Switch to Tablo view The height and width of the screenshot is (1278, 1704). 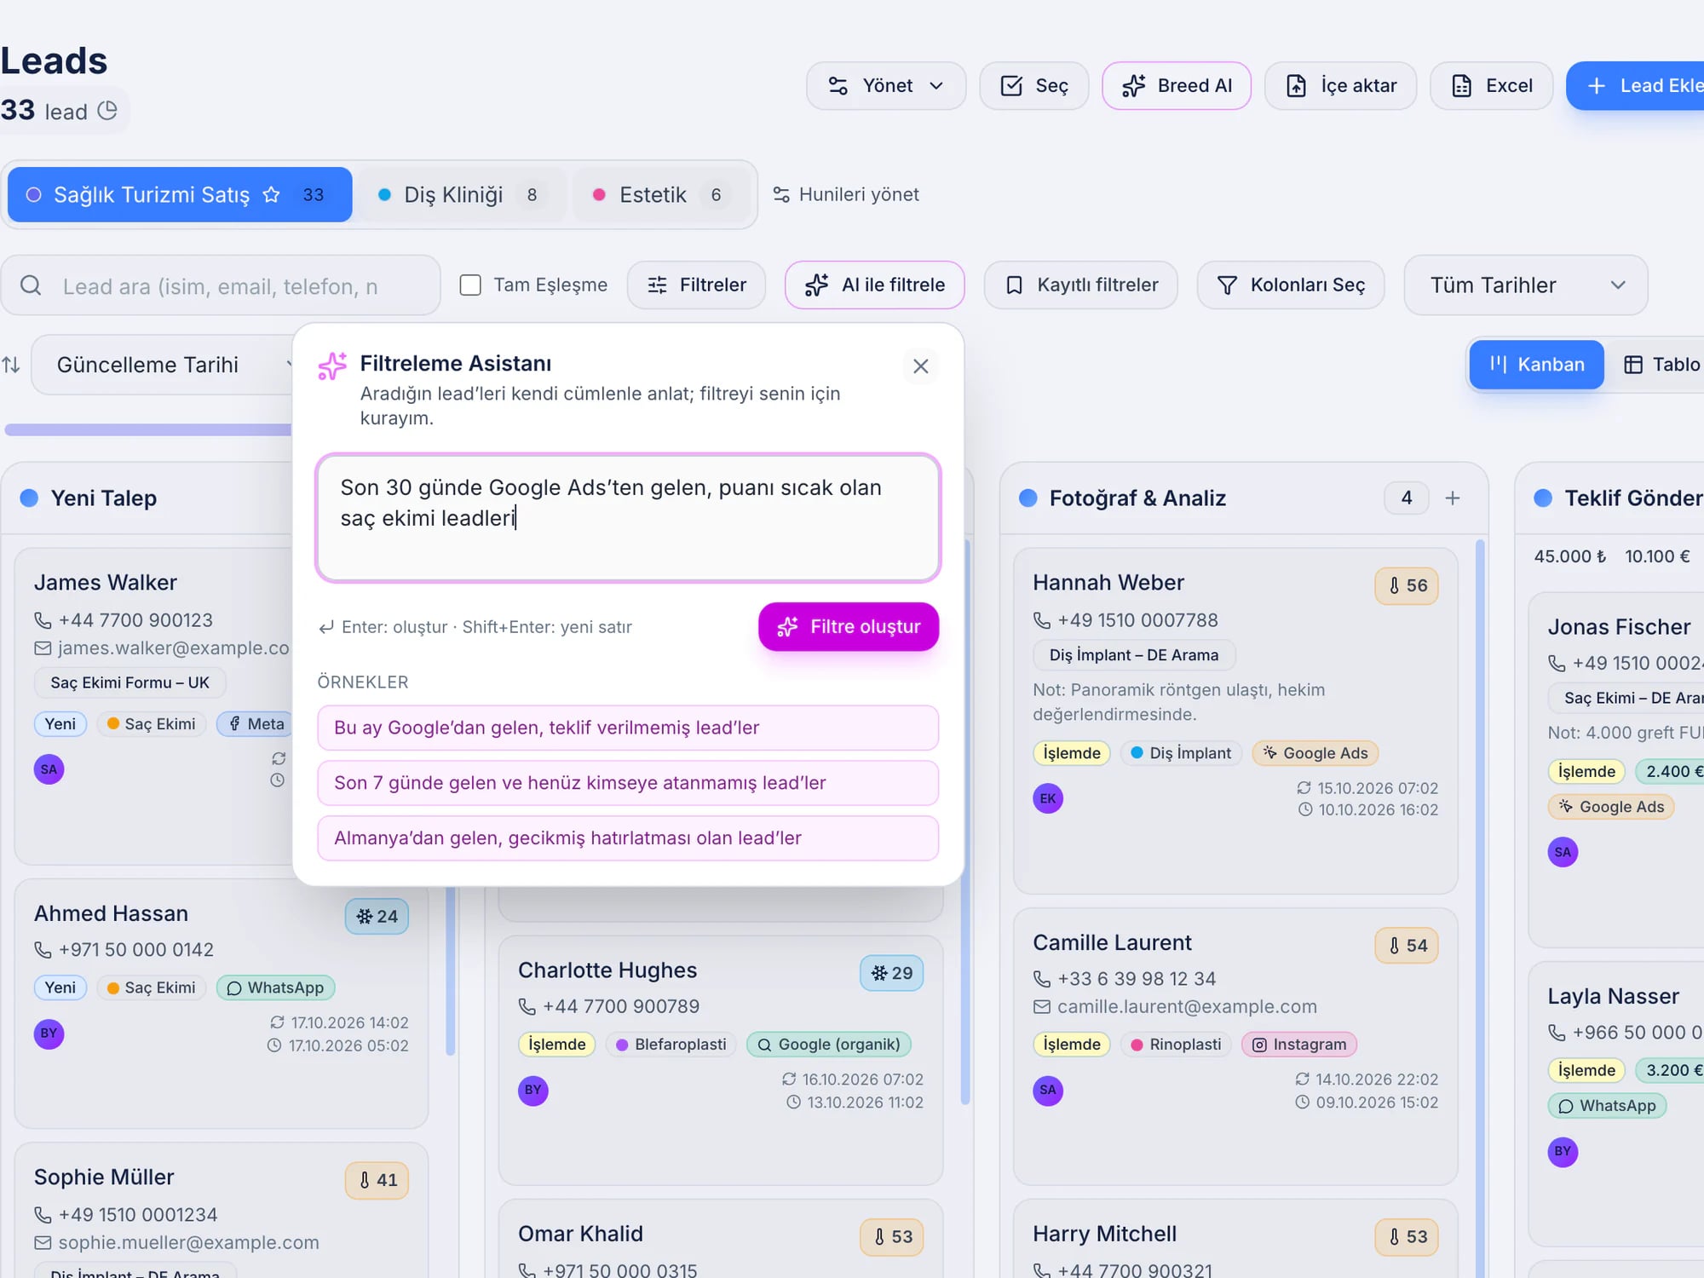pos(1662,366)
